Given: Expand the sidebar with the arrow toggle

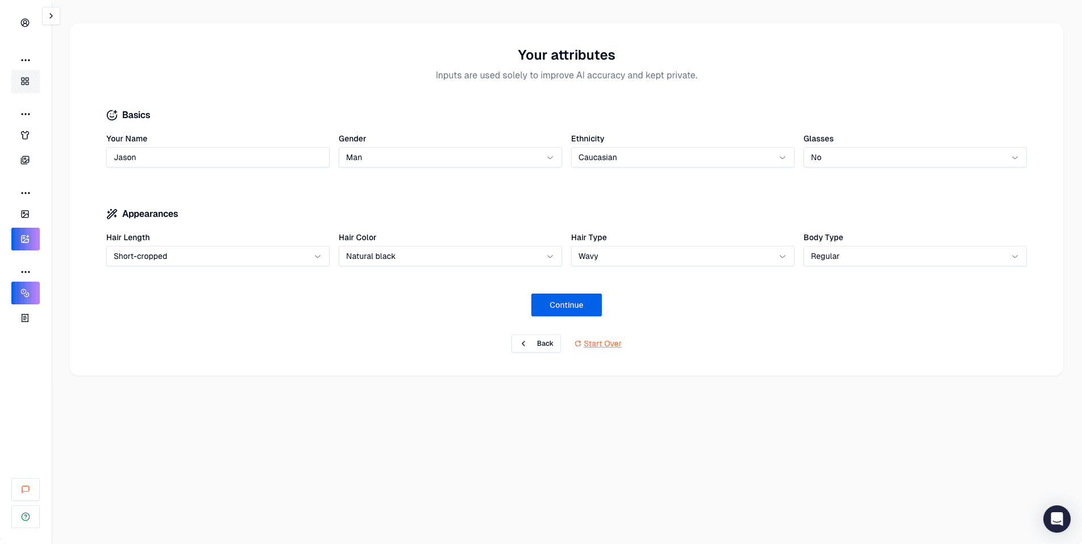Looking at the screenshot, I should pos(51,16).
